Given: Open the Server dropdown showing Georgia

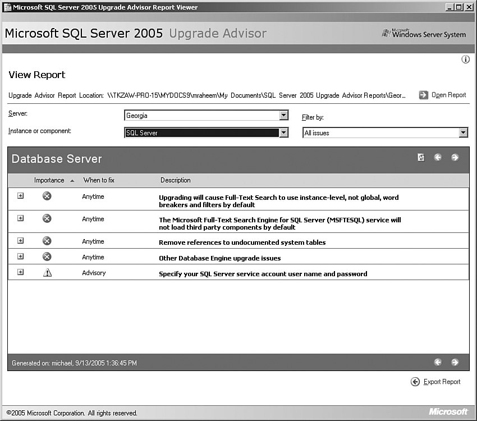Looking at the screenshot, I should (283, 116).
